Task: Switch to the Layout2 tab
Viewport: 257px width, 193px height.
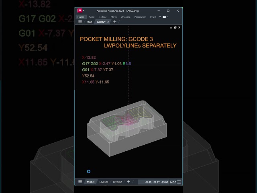Action: (117, 182)
